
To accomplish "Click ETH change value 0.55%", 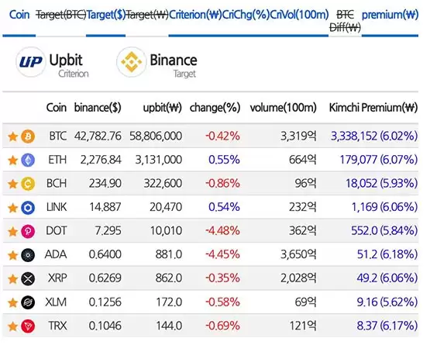I will [225, 160].
